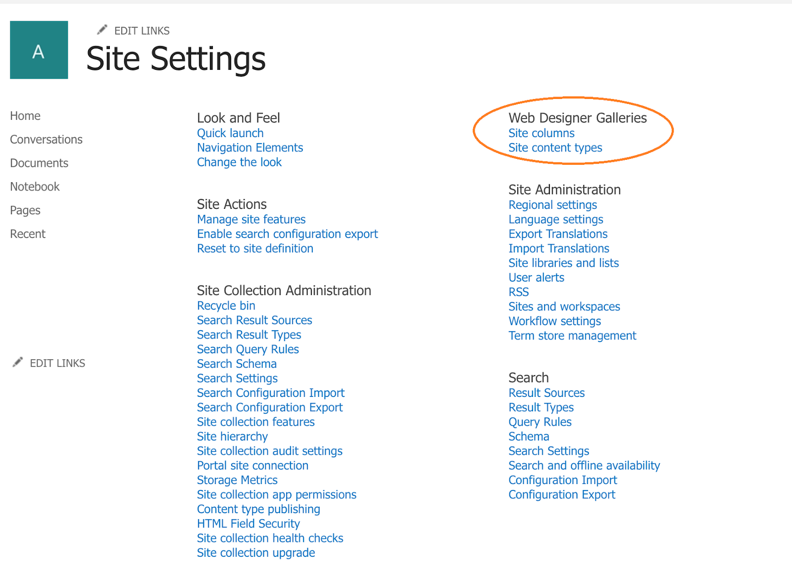Open EDIT LINKS under Recent in sidebar
792x584 pixels.
[x=57, y=363]
